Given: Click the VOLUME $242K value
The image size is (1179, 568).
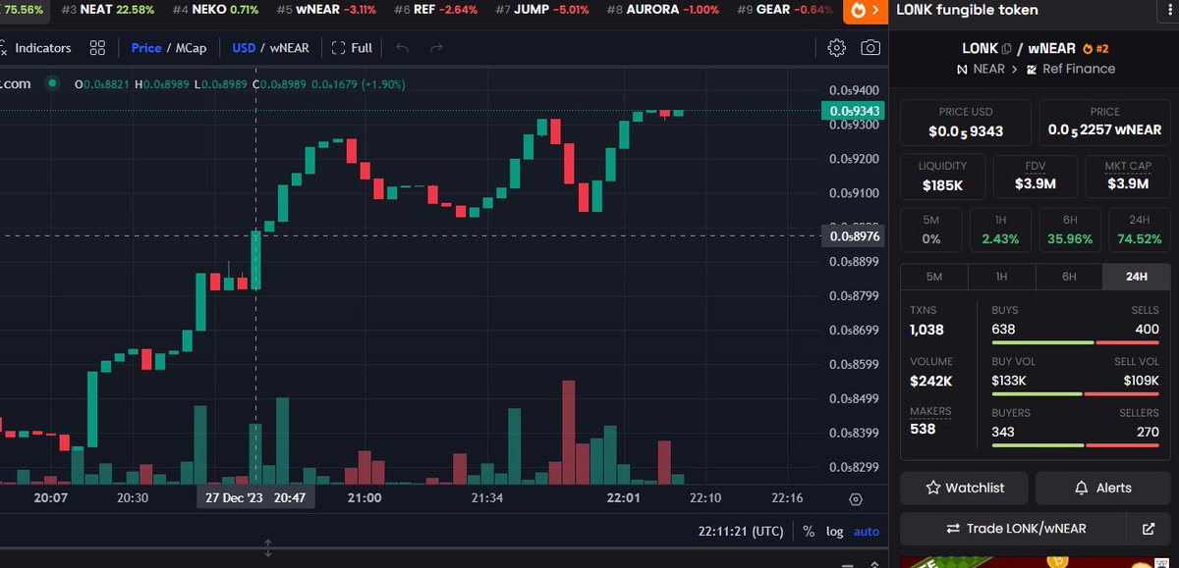Looking at the screenshot, I should (x=930, y=381).
